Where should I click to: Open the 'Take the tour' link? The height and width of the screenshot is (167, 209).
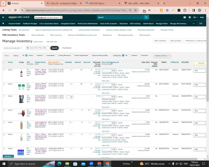coord(52,42)
